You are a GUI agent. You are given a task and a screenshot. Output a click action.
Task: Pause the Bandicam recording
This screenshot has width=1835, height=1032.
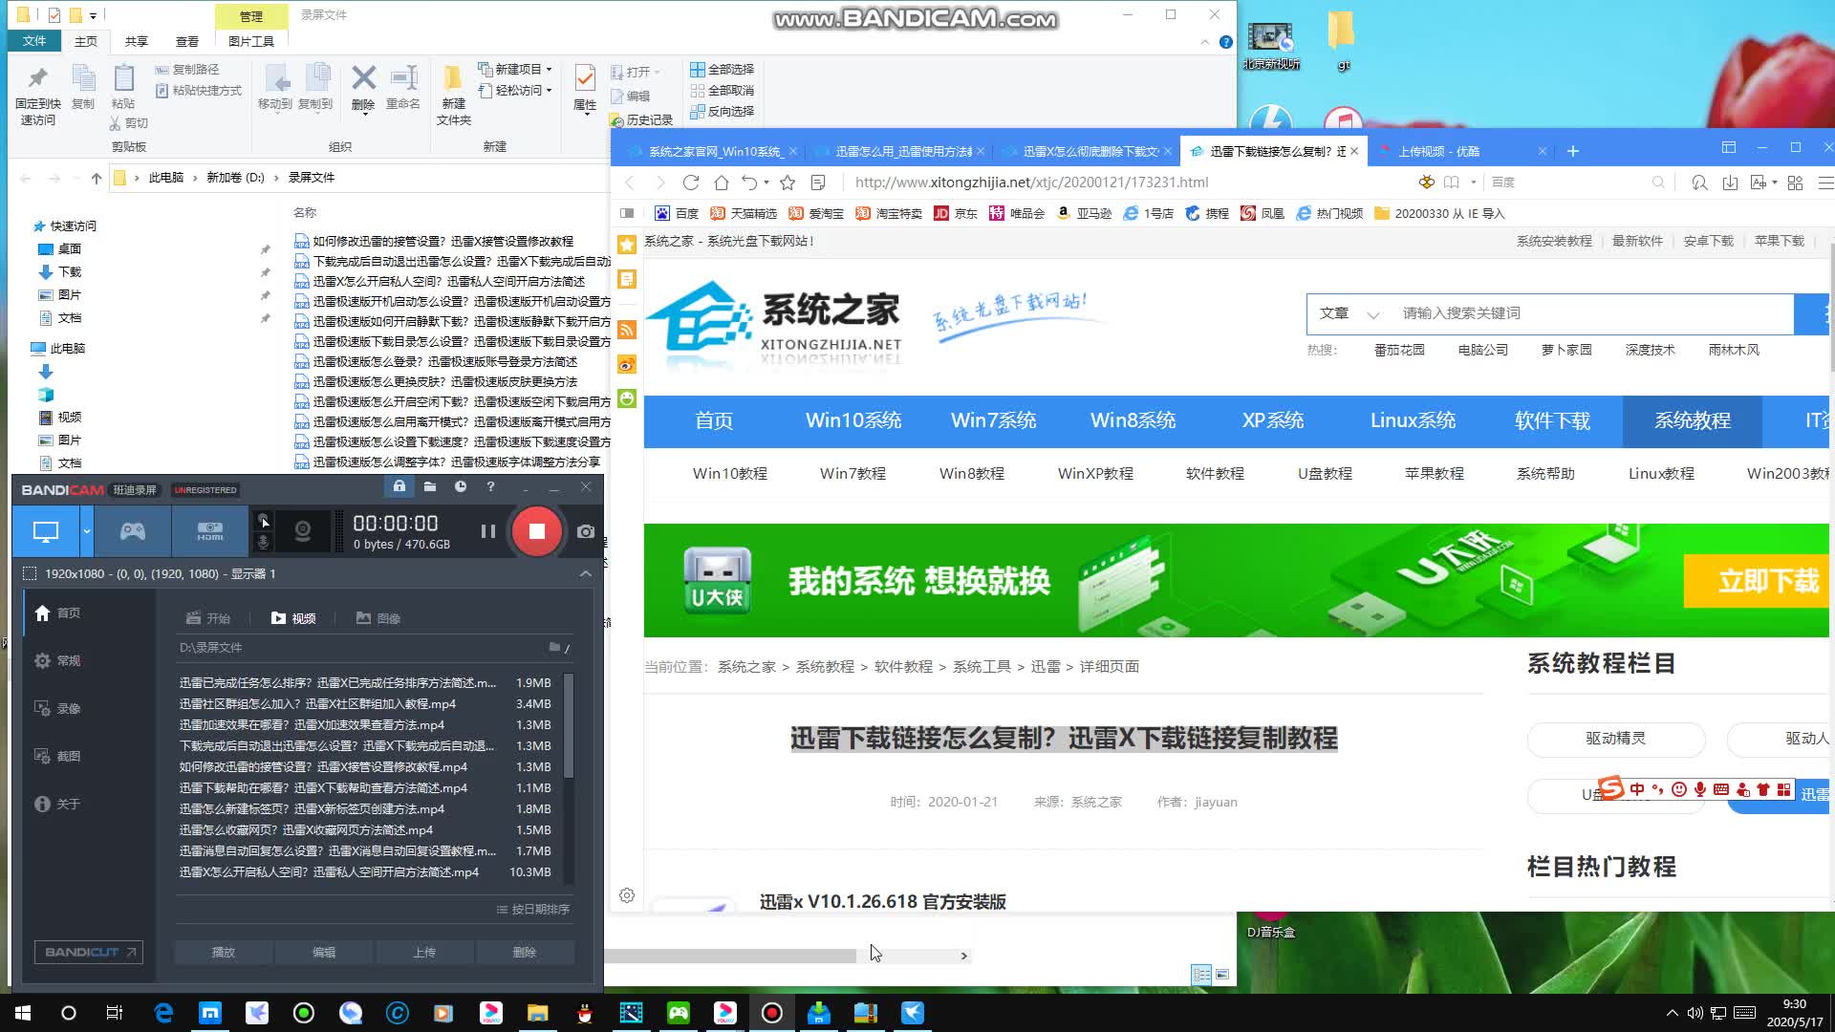[488, 531]
